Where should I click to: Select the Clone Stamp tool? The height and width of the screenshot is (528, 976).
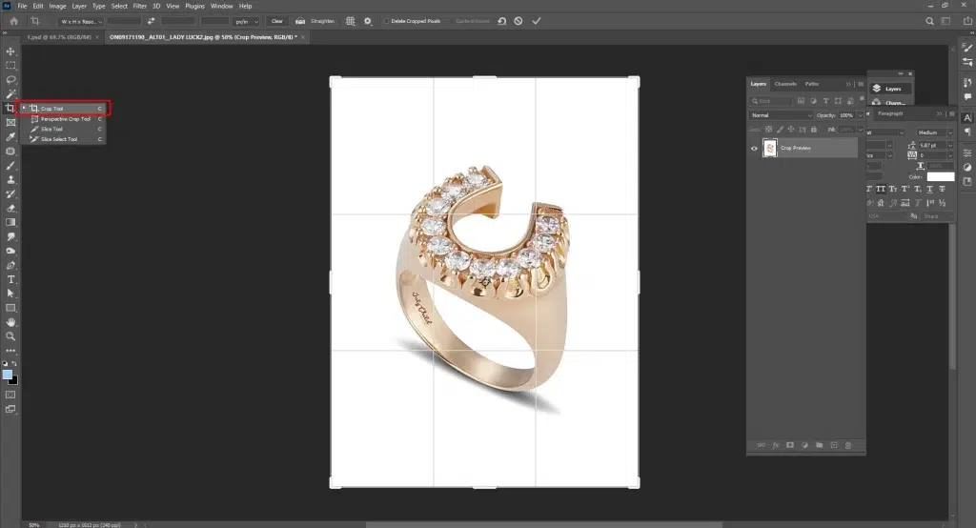click(x=10, y=180)
